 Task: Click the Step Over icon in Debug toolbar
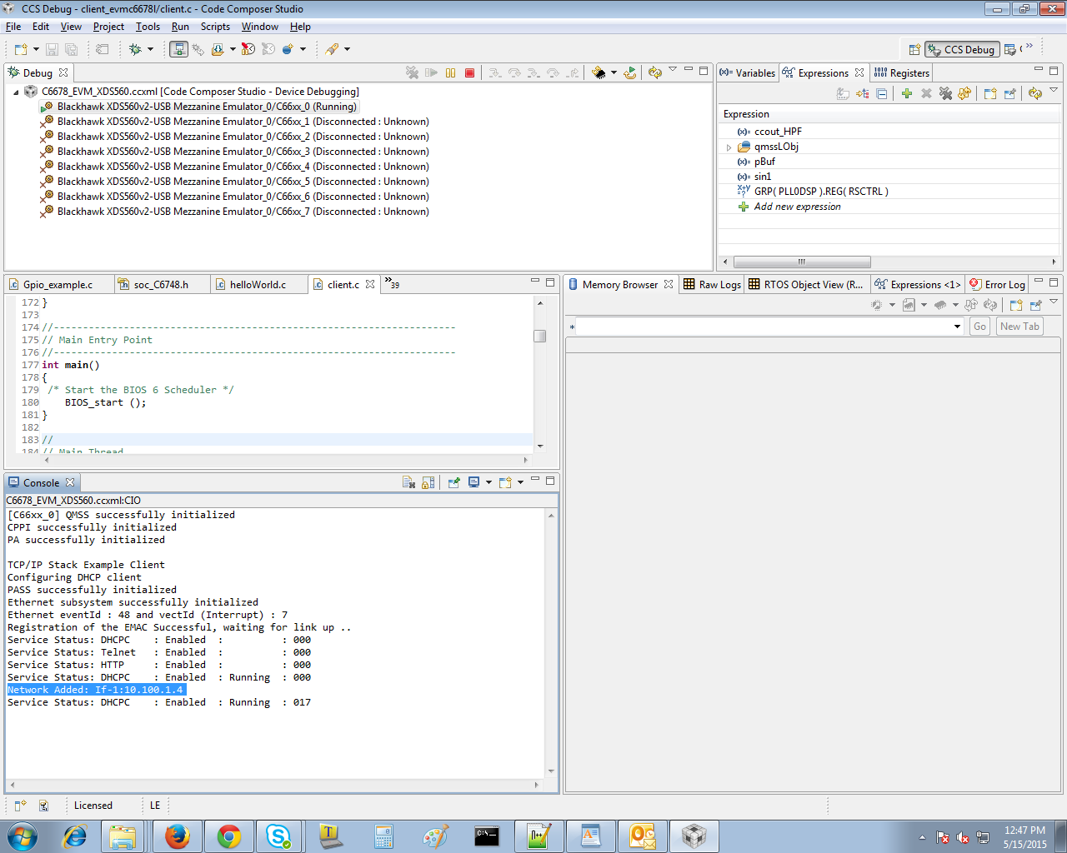(514, 73)
